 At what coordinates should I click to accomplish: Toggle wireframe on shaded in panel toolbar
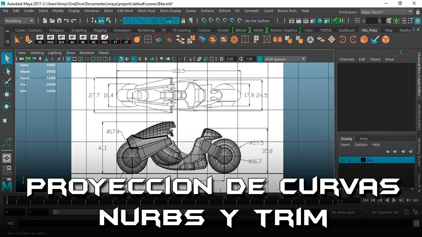(x=133, y=59)
